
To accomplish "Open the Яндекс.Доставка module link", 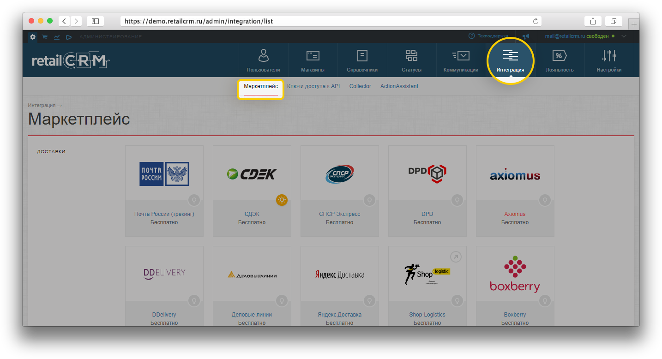I will point(340,315).
